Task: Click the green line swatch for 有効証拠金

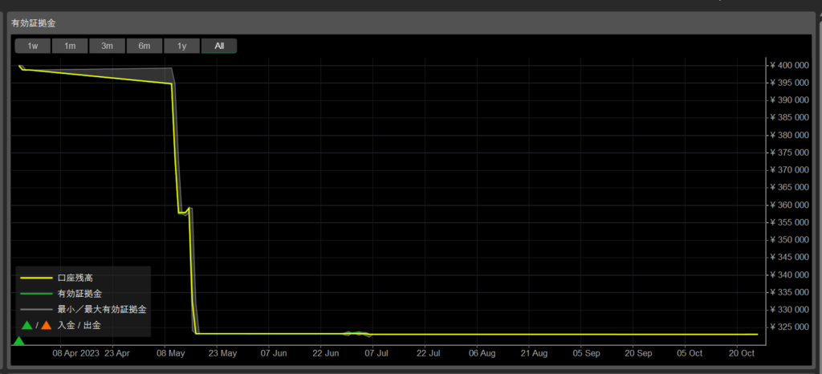Action: pos(36,294)
